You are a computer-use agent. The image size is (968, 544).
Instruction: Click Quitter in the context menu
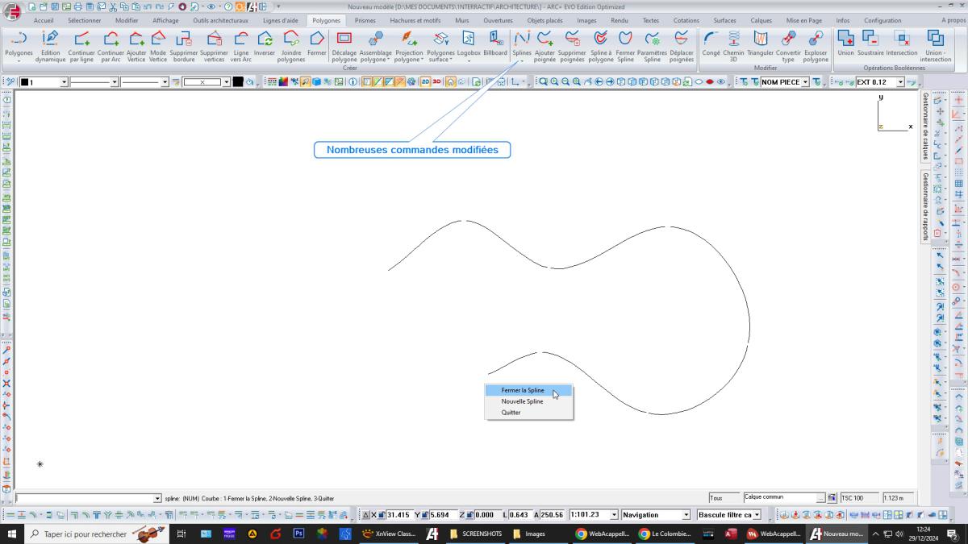coord(511,413)
